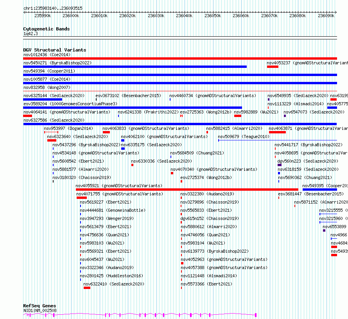Click the Cytogenetic Bands track title
Image resolution: width=348 pixels, height=319 pixels.
pyautogui.click(x=47, y=29)
